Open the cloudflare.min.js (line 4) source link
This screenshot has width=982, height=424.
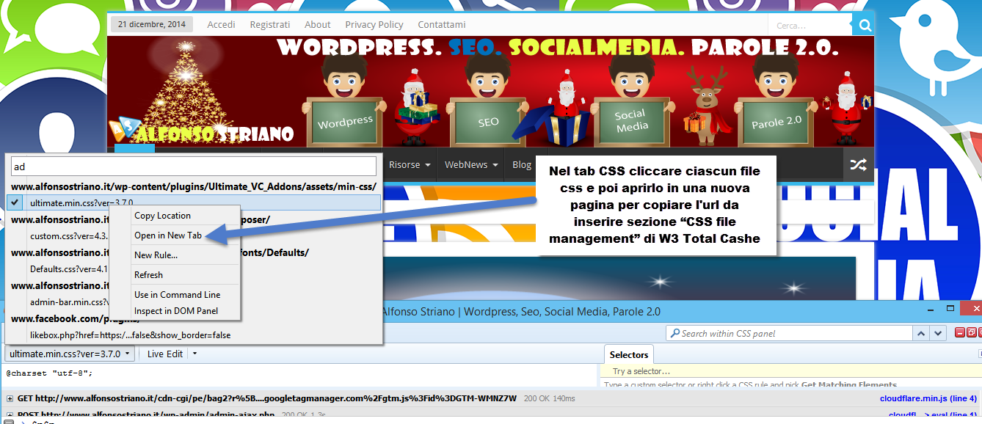click(928, 399)
